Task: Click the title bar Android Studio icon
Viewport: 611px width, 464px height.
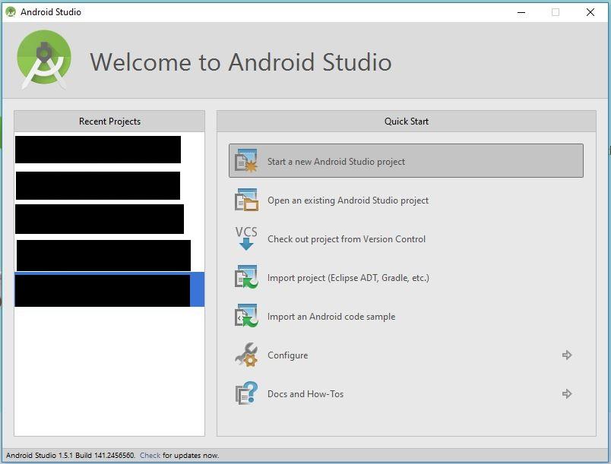Action: click(x=11, y=12)
